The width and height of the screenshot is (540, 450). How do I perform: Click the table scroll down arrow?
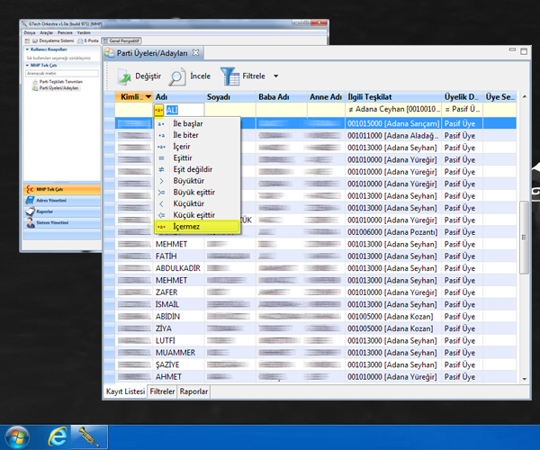(x=525, y=379)
